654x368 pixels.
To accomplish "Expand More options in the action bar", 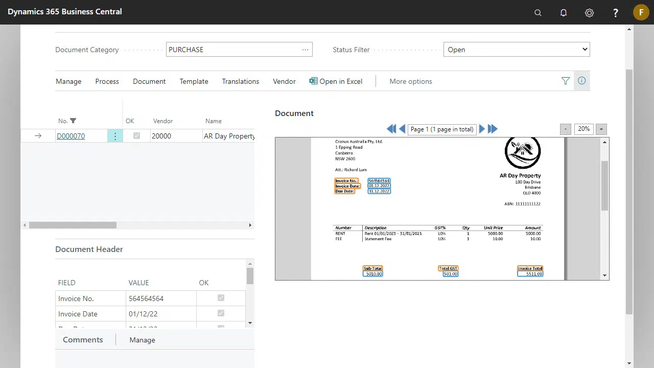I will 410,81.
